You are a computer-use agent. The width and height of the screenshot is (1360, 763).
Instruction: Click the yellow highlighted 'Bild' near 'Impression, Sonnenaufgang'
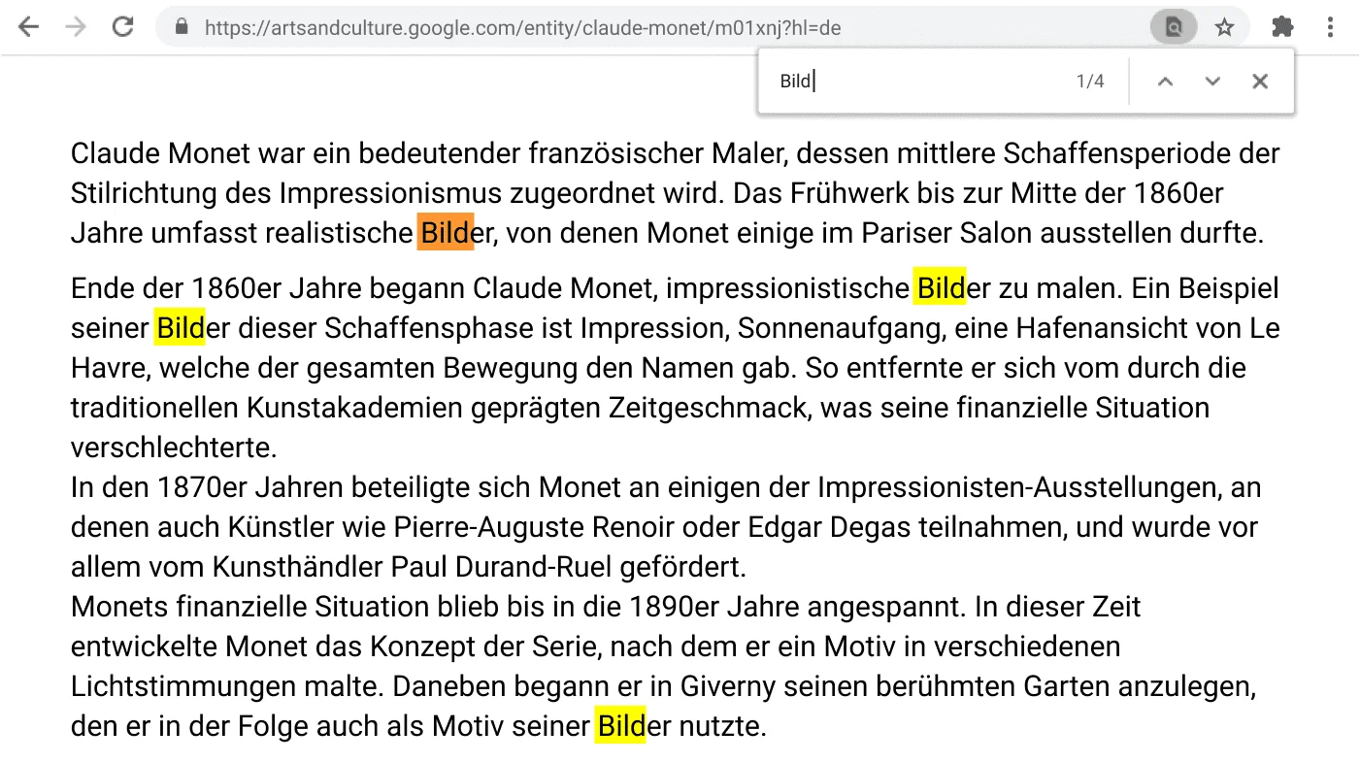point(941,288)
